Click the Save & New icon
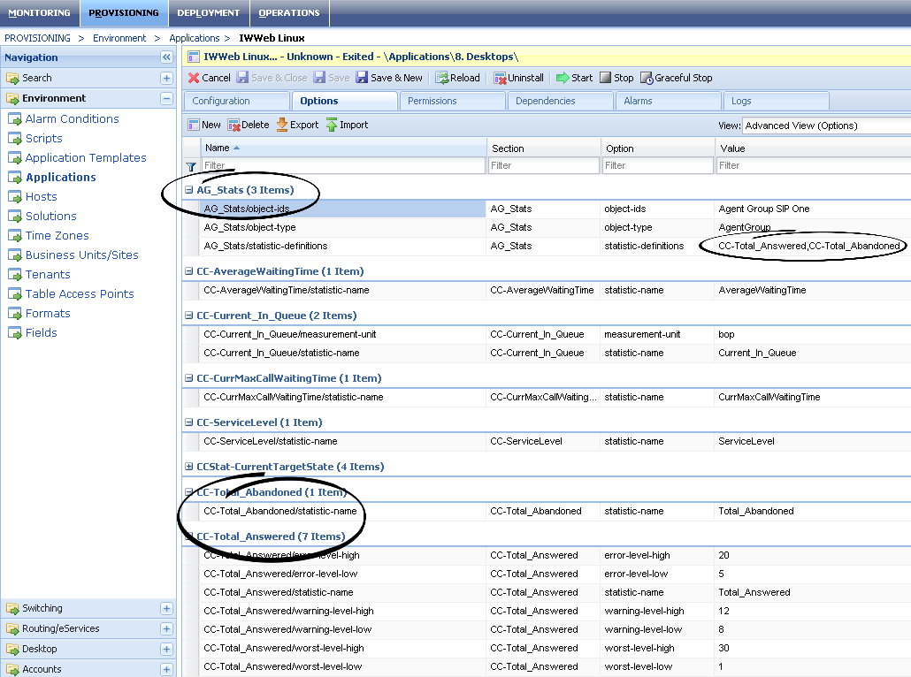 [x=362, y=78]
